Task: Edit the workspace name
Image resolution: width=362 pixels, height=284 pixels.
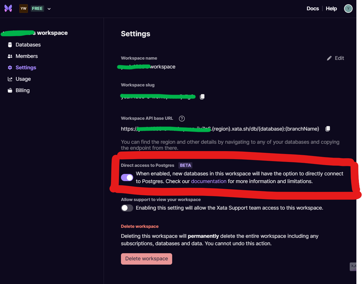Action: tap(336, 58)
